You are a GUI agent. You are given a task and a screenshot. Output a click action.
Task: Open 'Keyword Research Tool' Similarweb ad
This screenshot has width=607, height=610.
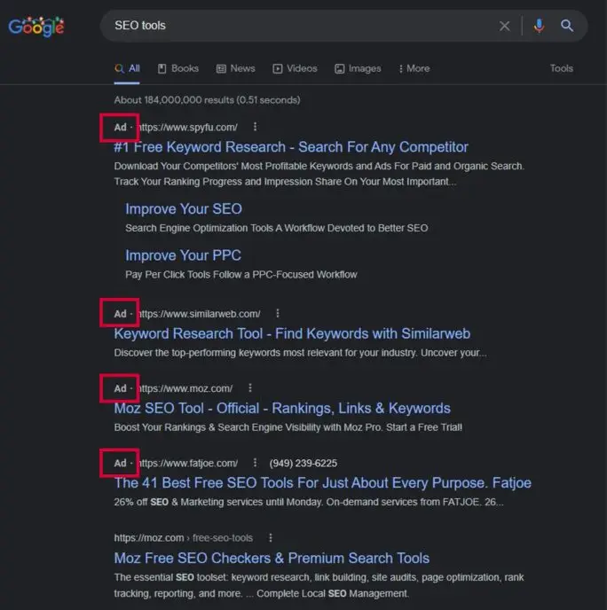(x=292, y=333)
